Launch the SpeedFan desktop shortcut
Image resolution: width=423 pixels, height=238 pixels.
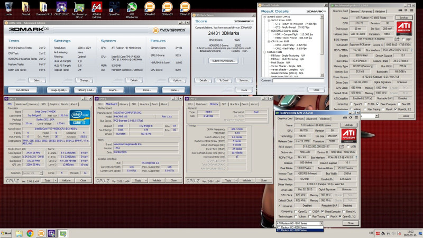[x=114, y=8]
